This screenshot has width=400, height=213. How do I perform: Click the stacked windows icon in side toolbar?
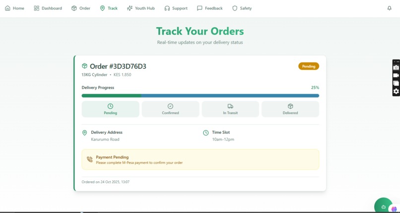[396, 83]
